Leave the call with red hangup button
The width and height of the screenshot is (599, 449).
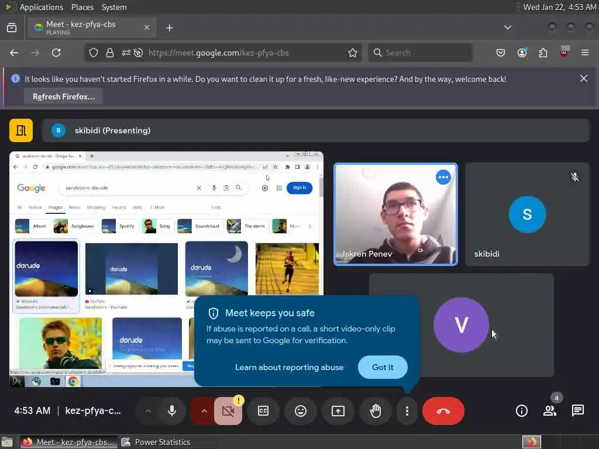coord(443,411)
